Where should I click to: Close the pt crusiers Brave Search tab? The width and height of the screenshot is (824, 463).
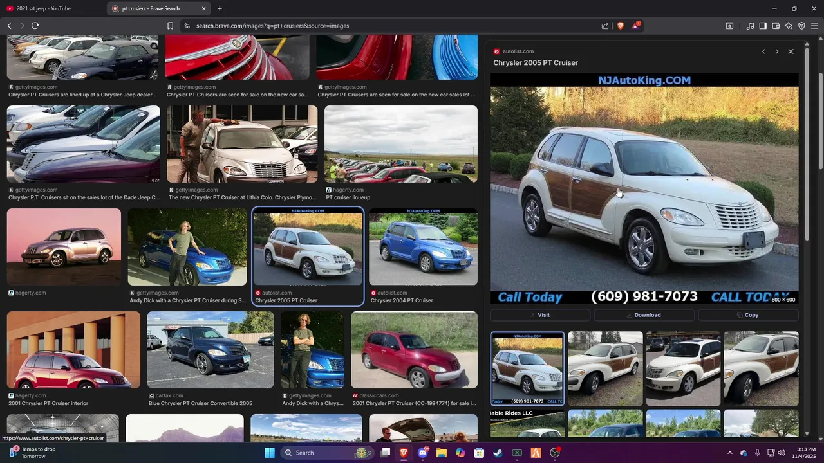pos(204,8)
